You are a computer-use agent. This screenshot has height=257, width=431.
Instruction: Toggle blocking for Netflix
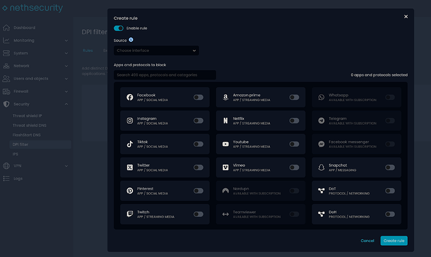click(x=294, y=120)
